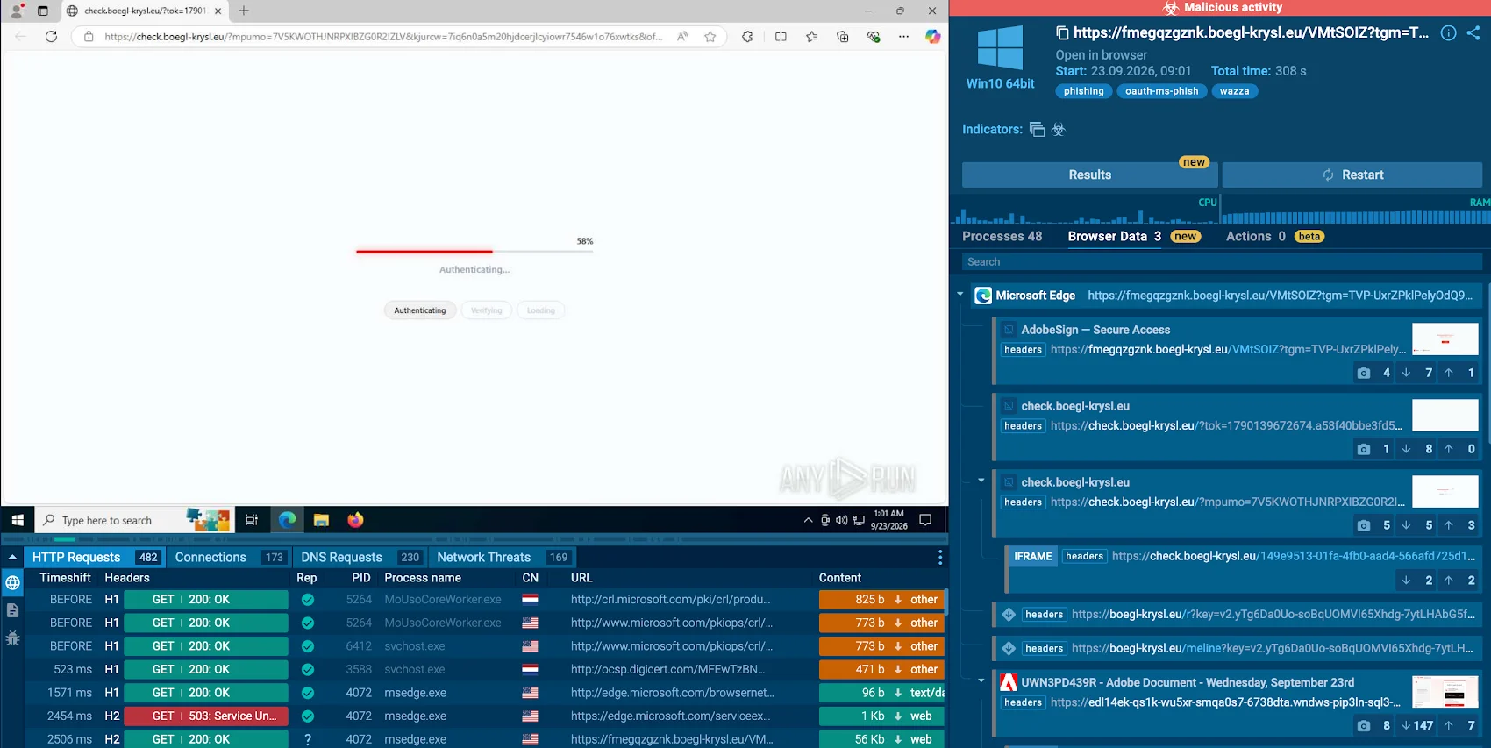Collapse the third check.boegl-krysl.eu entry

(x=981, y=481)
